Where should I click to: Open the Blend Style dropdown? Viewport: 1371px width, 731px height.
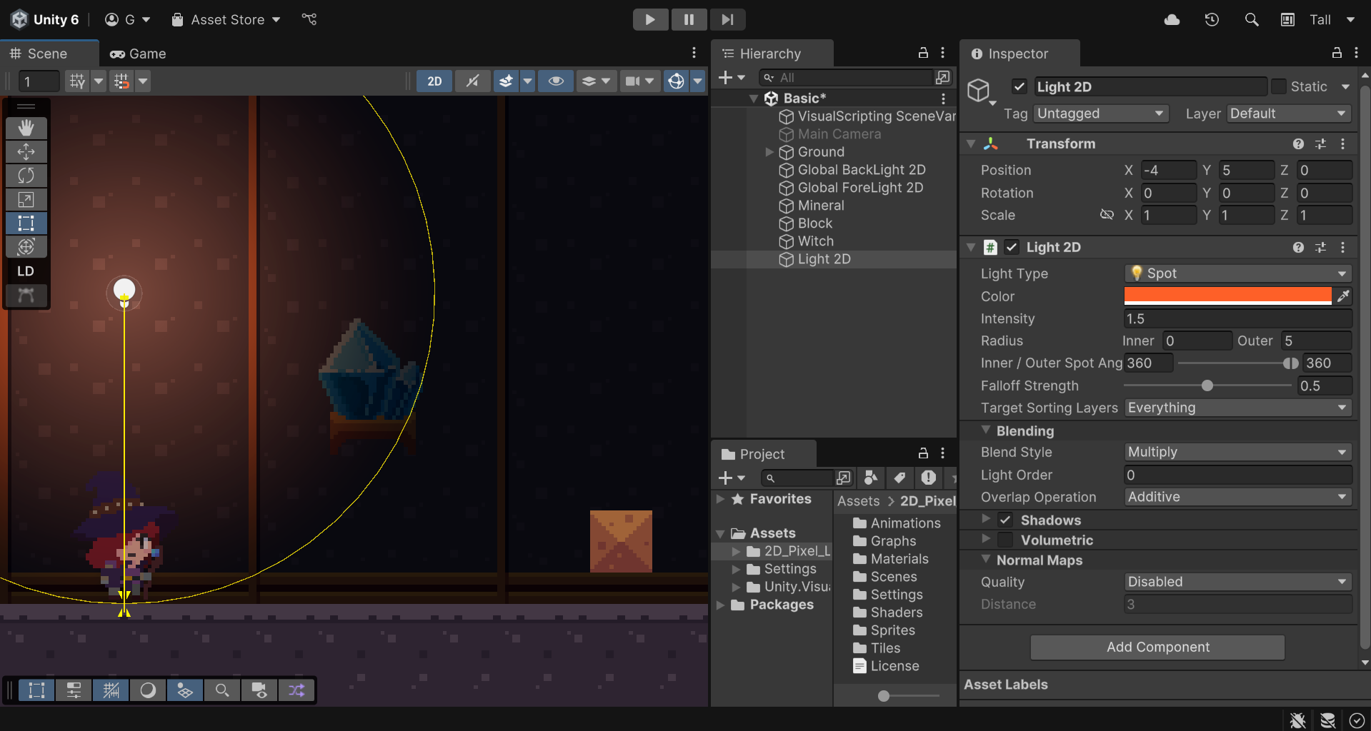coord(1237,453)
